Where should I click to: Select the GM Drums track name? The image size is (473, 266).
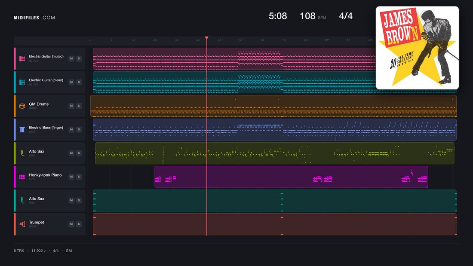pyautogui.click(x=39, y=104)
